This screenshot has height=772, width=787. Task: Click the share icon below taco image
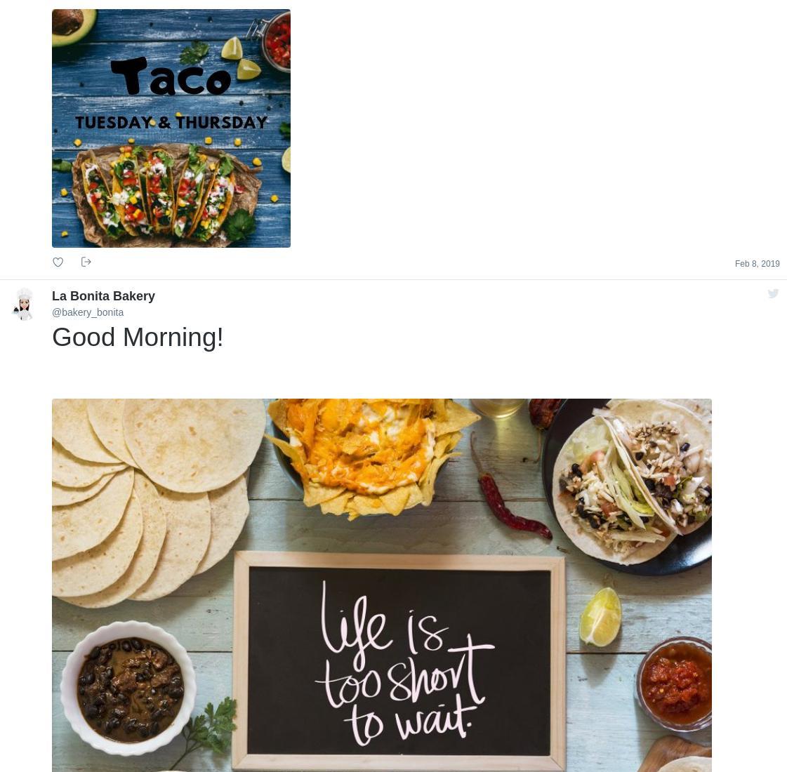click(86, 262)
